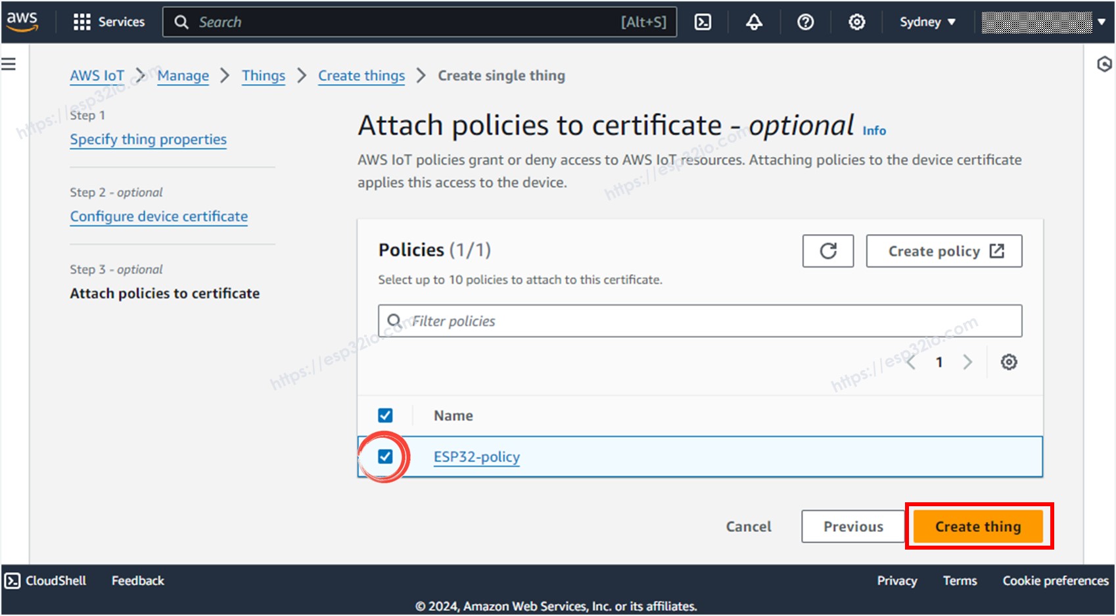The height and width of the screenshot is (616, 1116).
Task: Open the policies table preferences gear
Action: click(1009, 362)
